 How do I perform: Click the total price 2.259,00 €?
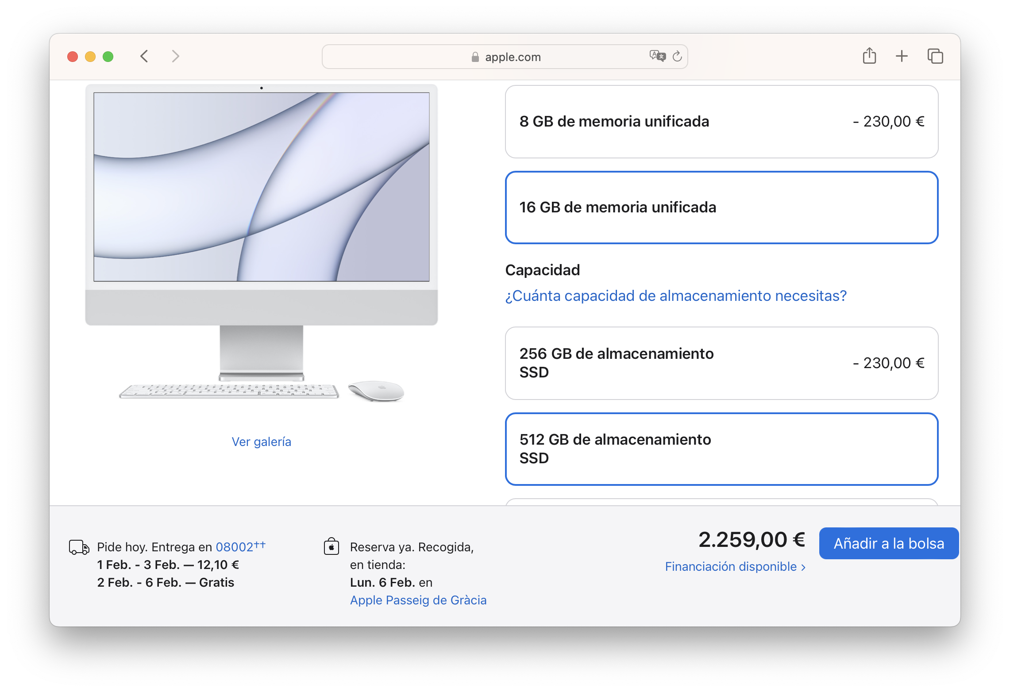tap(752, 540)
